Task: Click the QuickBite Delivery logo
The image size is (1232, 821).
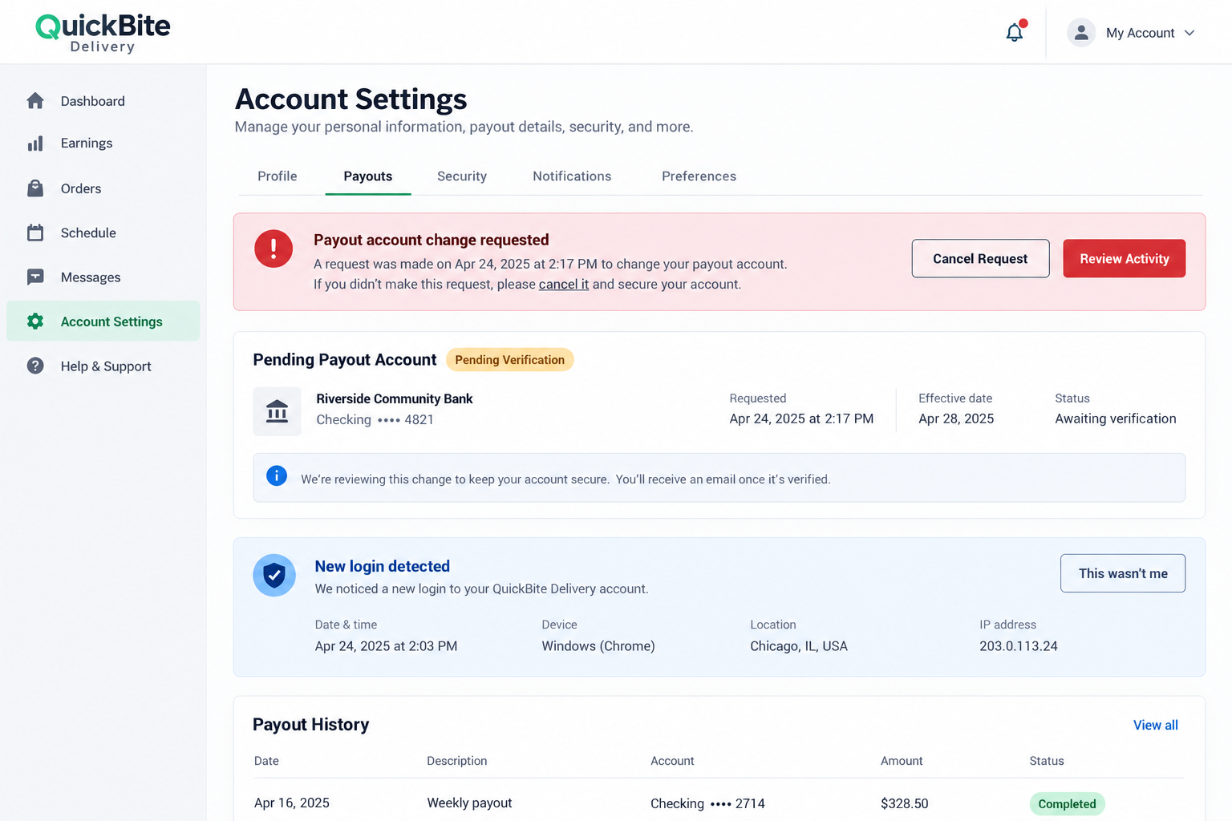Action: click(103, 33)
